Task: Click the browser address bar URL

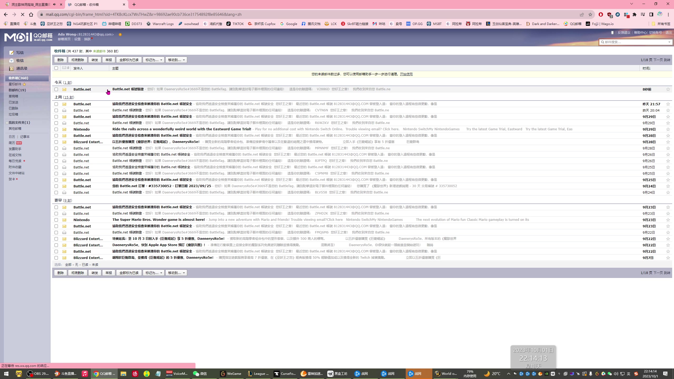Action: pos(143,14)
